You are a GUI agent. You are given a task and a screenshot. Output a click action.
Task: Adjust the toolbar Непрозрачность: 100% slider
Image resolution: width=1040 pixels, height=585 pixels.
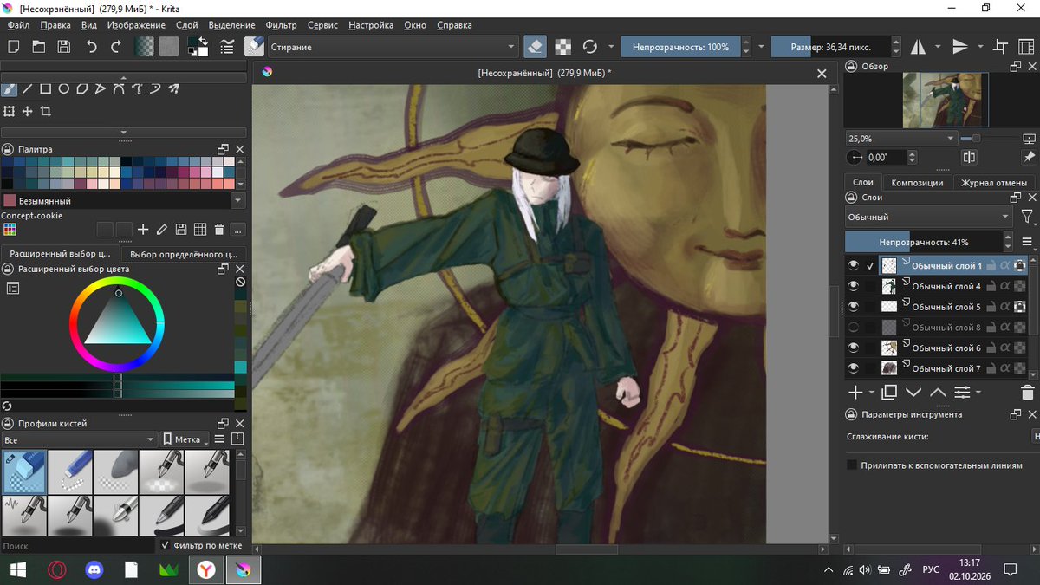click(680, 47)
